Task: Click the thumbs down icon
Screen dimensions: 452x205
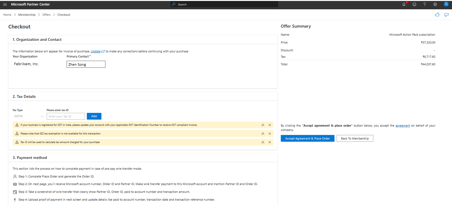Action: pyautogui.click(x=446, y=15)
